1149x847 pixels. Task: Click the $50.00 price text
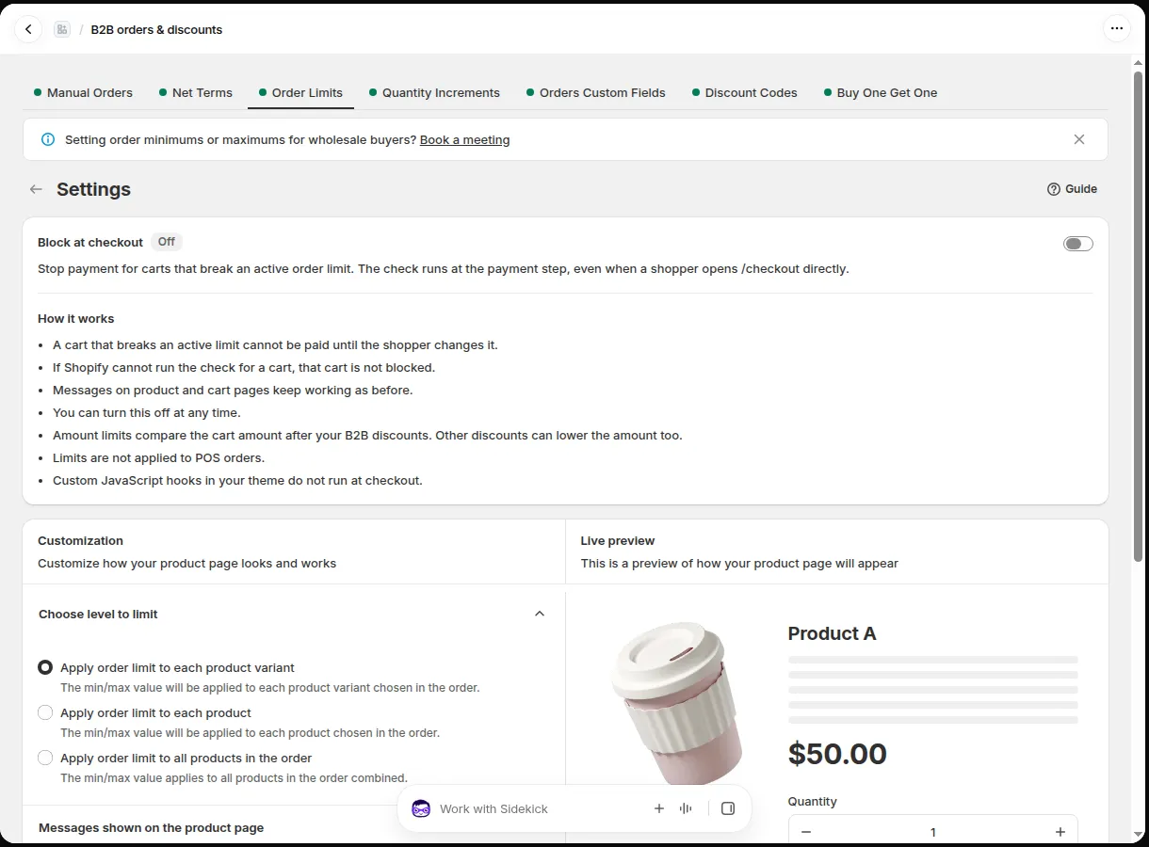pyautogui.click(x=837, y=754)
